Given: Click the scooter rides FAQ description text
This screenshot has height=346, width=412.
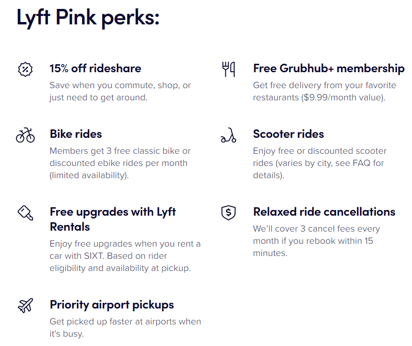Looking at the screenshot, I should [x=320, y=163].
